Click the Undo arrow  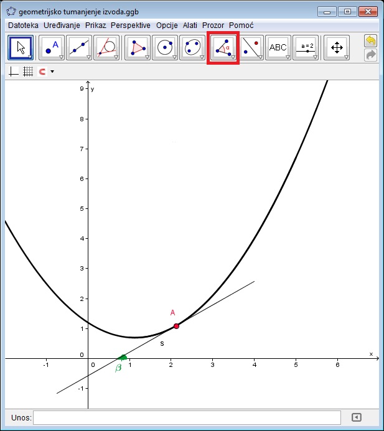pos(370,41)
